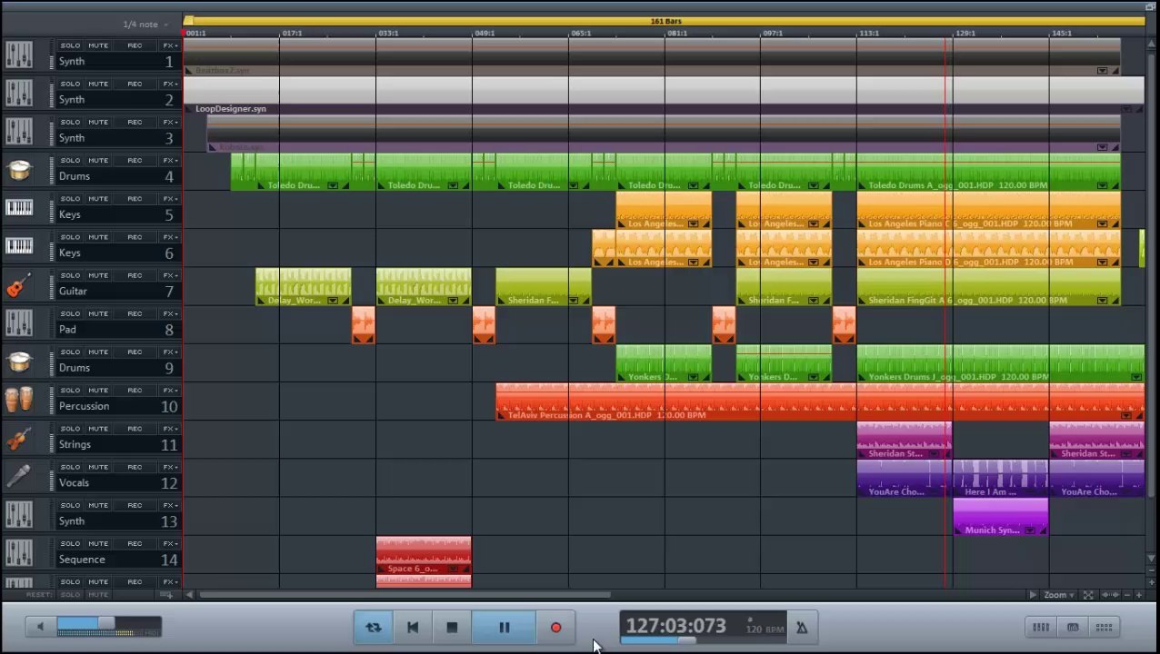The width and height of the screenshot is (1160, 654).
Task: Arm REC on Vocals track 12
Action: tap(135, 467)
